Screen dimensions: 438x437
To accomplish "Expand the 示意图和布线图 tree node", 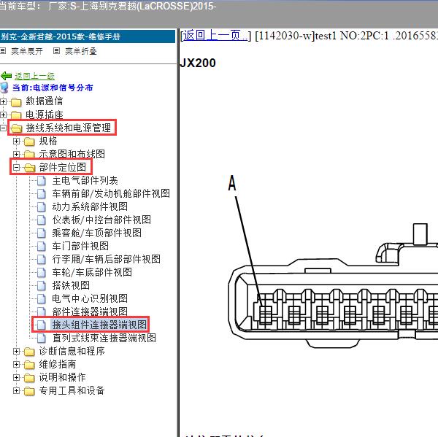I will point(16,154).
